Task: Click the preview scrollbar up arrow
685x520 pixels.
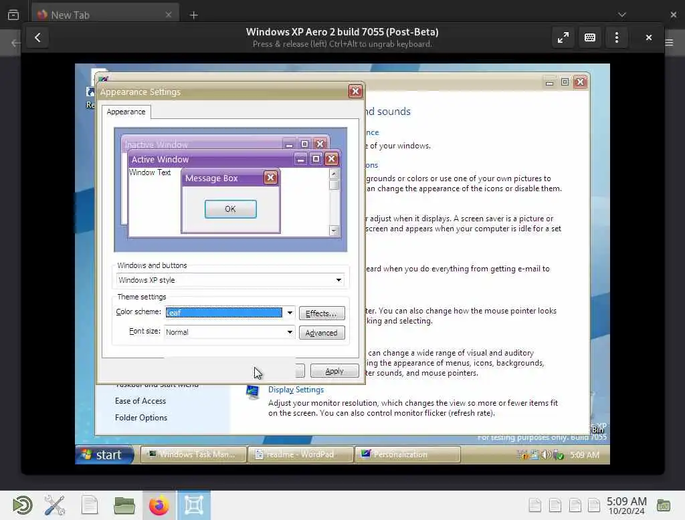Action: (x=334, y=174)
